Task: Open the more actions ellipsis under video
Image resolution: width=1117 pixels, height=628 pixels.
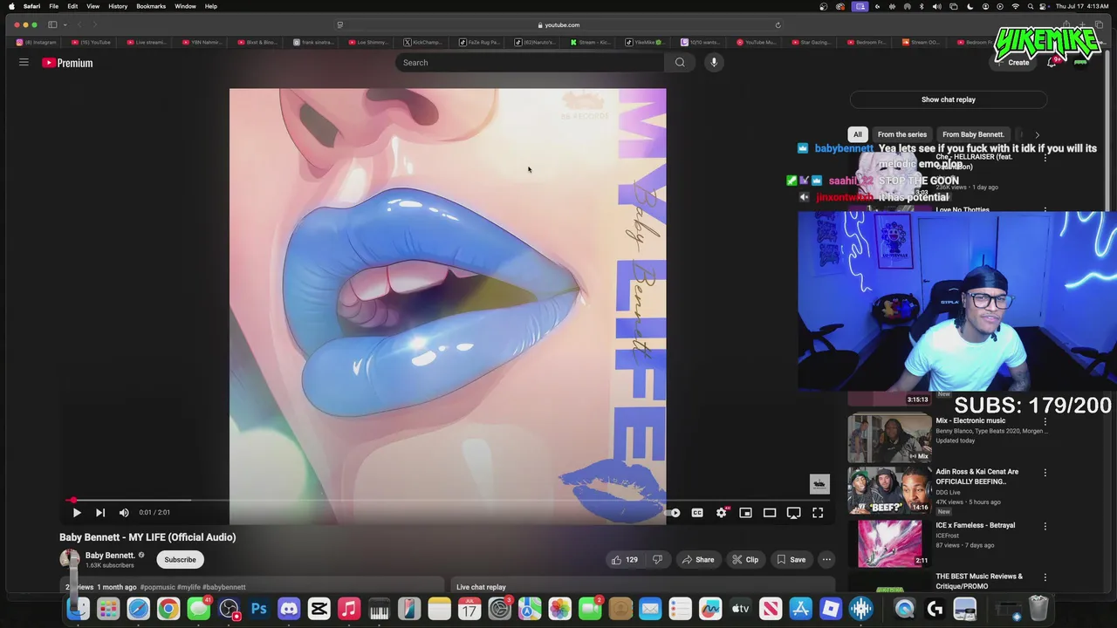Action: pyautogui.click(x=826, y=560)
